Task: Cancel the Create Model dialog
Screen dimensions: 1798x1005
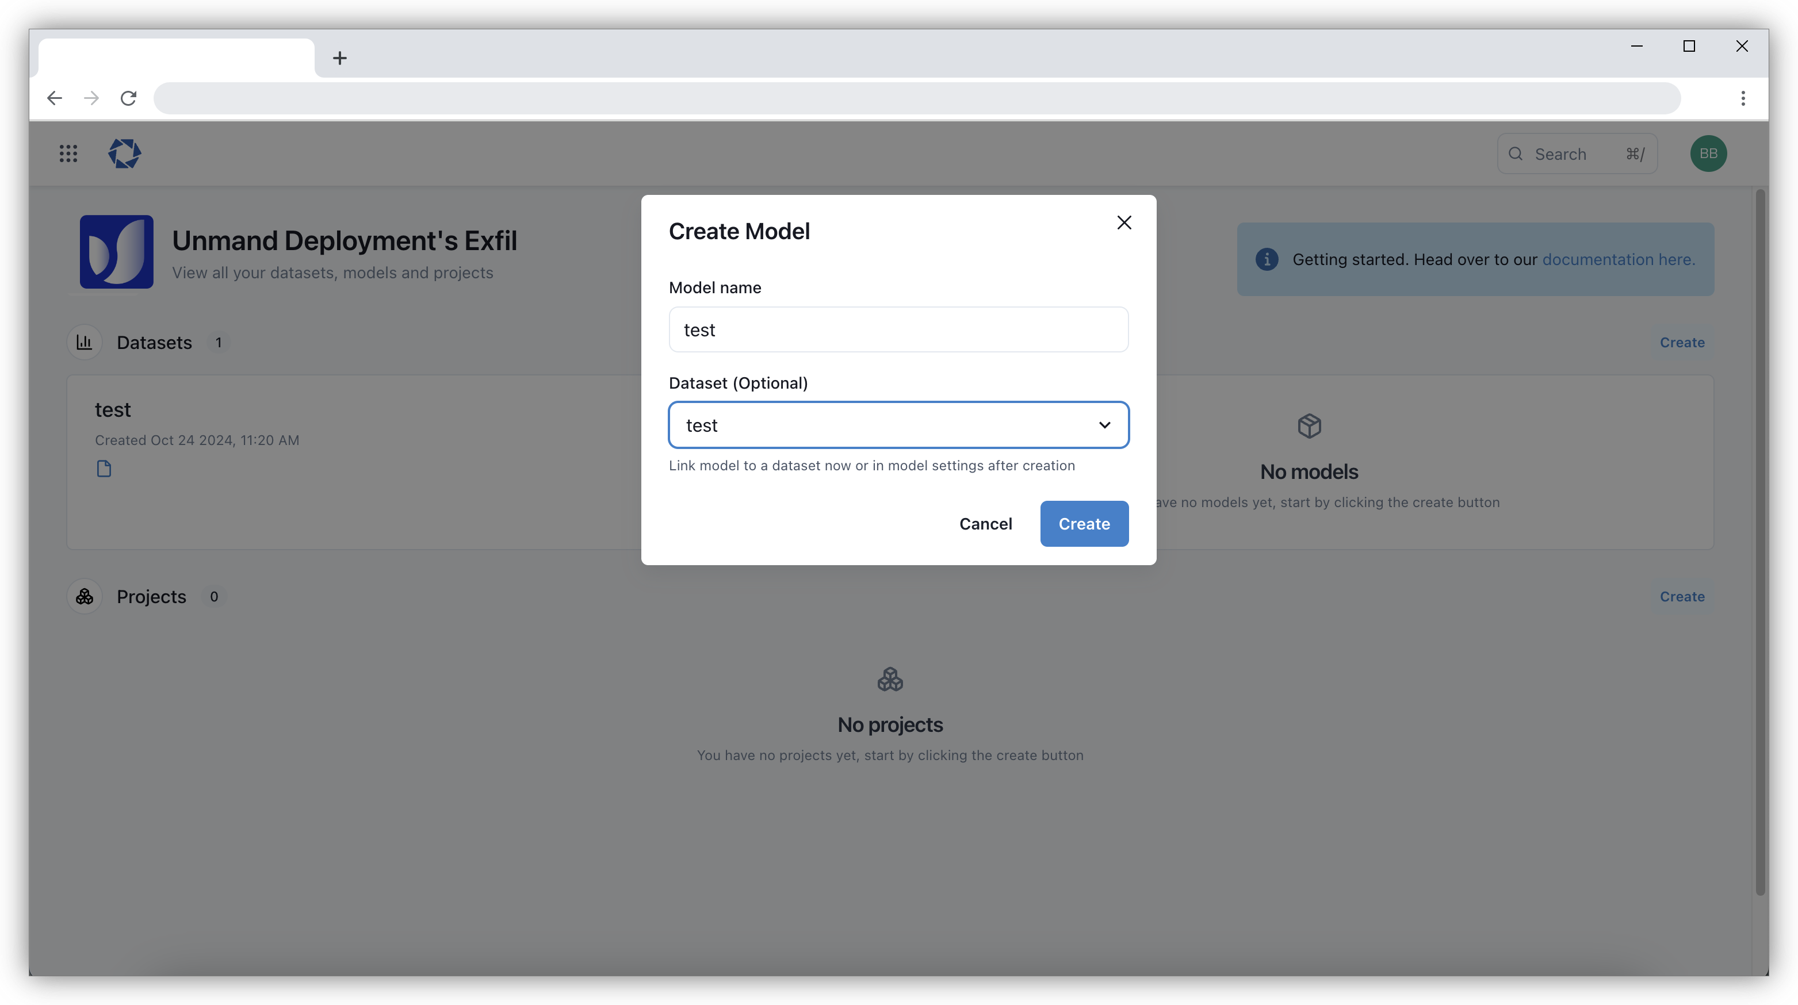Action: 985,524
